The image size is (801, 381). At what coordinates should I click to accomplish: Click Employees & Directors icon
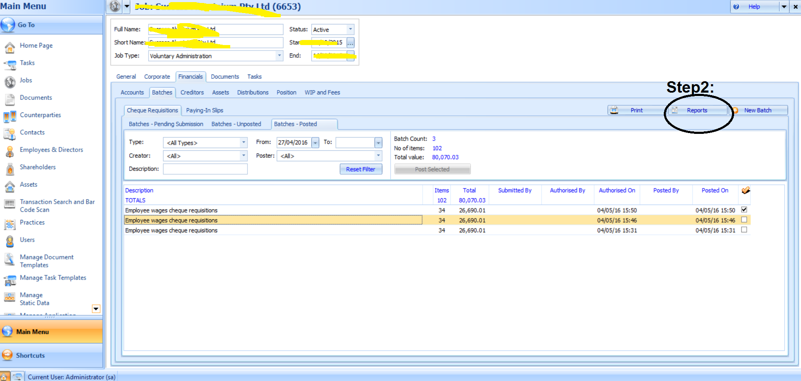10,152
